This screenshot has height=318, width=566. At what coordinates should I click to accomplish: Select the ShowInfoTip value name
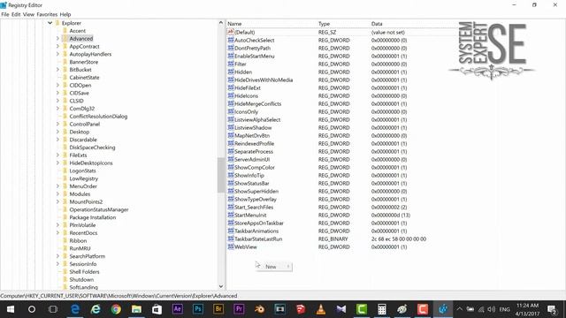point(249,175)
